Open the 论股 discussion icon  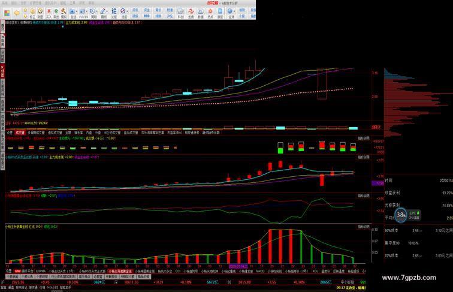pos(114,13)
